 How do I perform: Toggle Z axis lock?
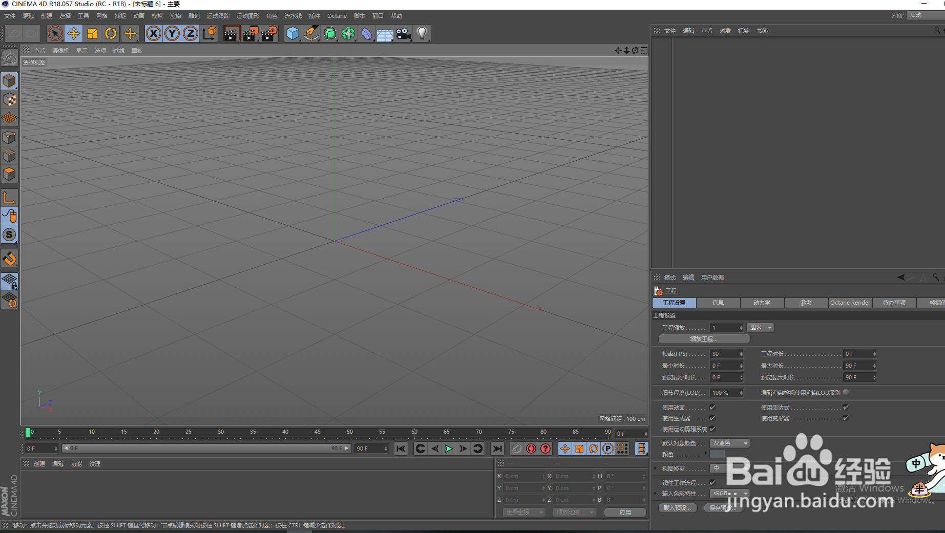tap(191, 34)
